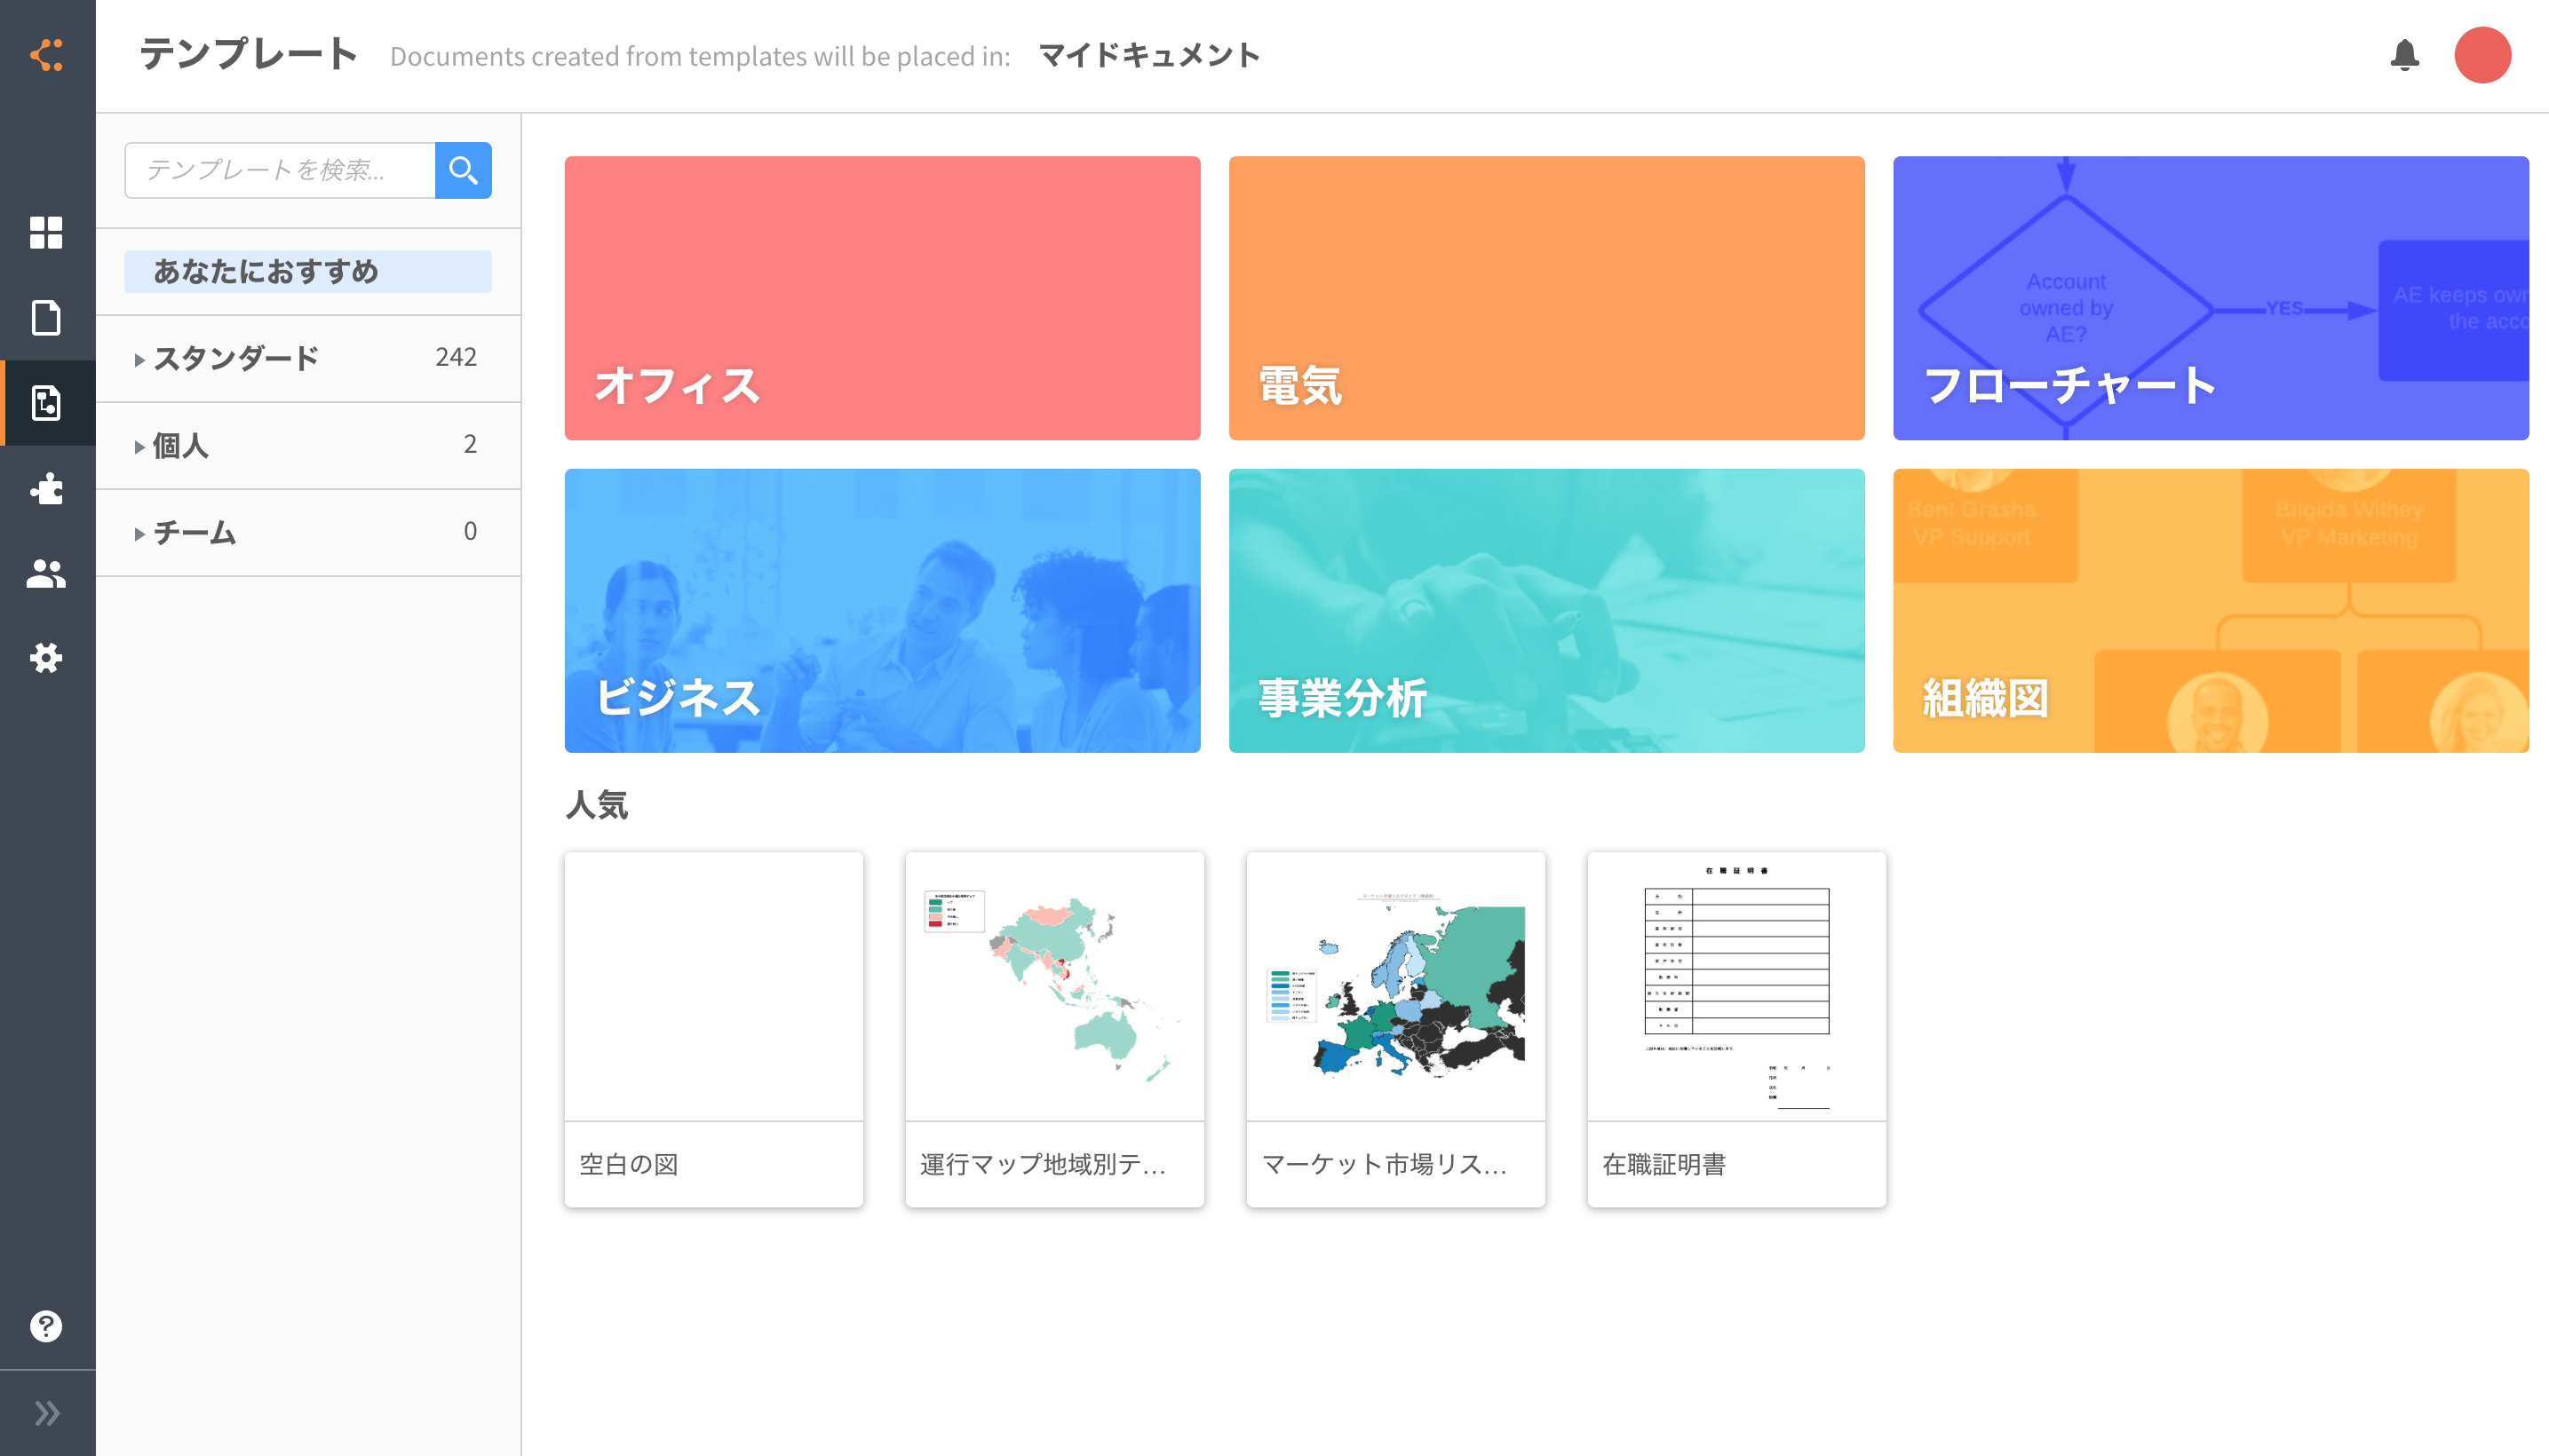Open the red user profile avatar
Screen dimensions: 2549x1456
[x=2482, y=55]
